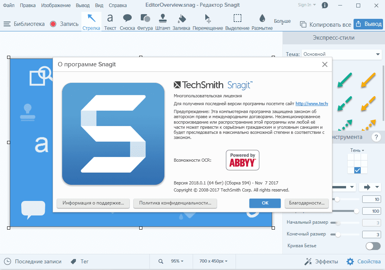This screenshot has height=270, width=385.
Task: Open the Library (Библиотека) hamburger menu
Action: [7, 24]
